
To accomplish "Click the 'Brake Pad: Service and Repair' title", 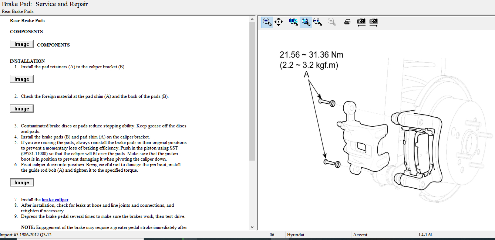I will [x=45, y=4].
